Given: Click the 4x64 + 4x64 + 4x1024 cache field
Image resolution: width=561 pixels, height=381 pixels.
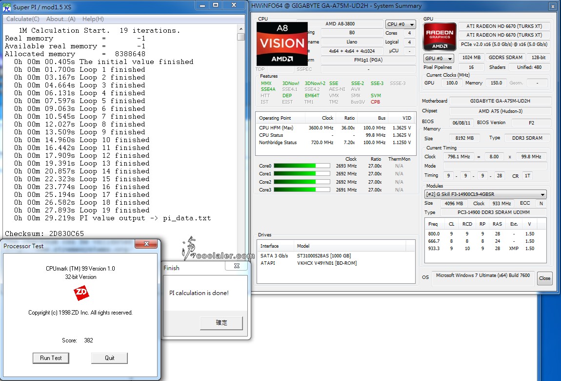Looking at the screenshot, I should coord(352,51).
